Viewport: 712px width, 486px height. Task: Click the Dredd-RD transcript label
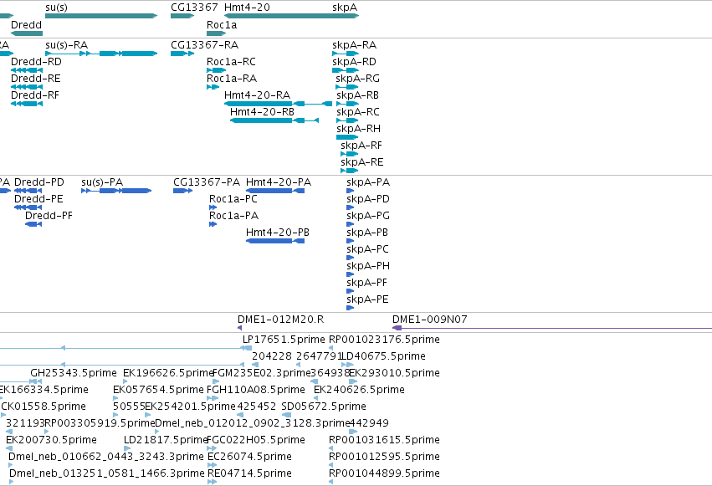click(36, 62)
